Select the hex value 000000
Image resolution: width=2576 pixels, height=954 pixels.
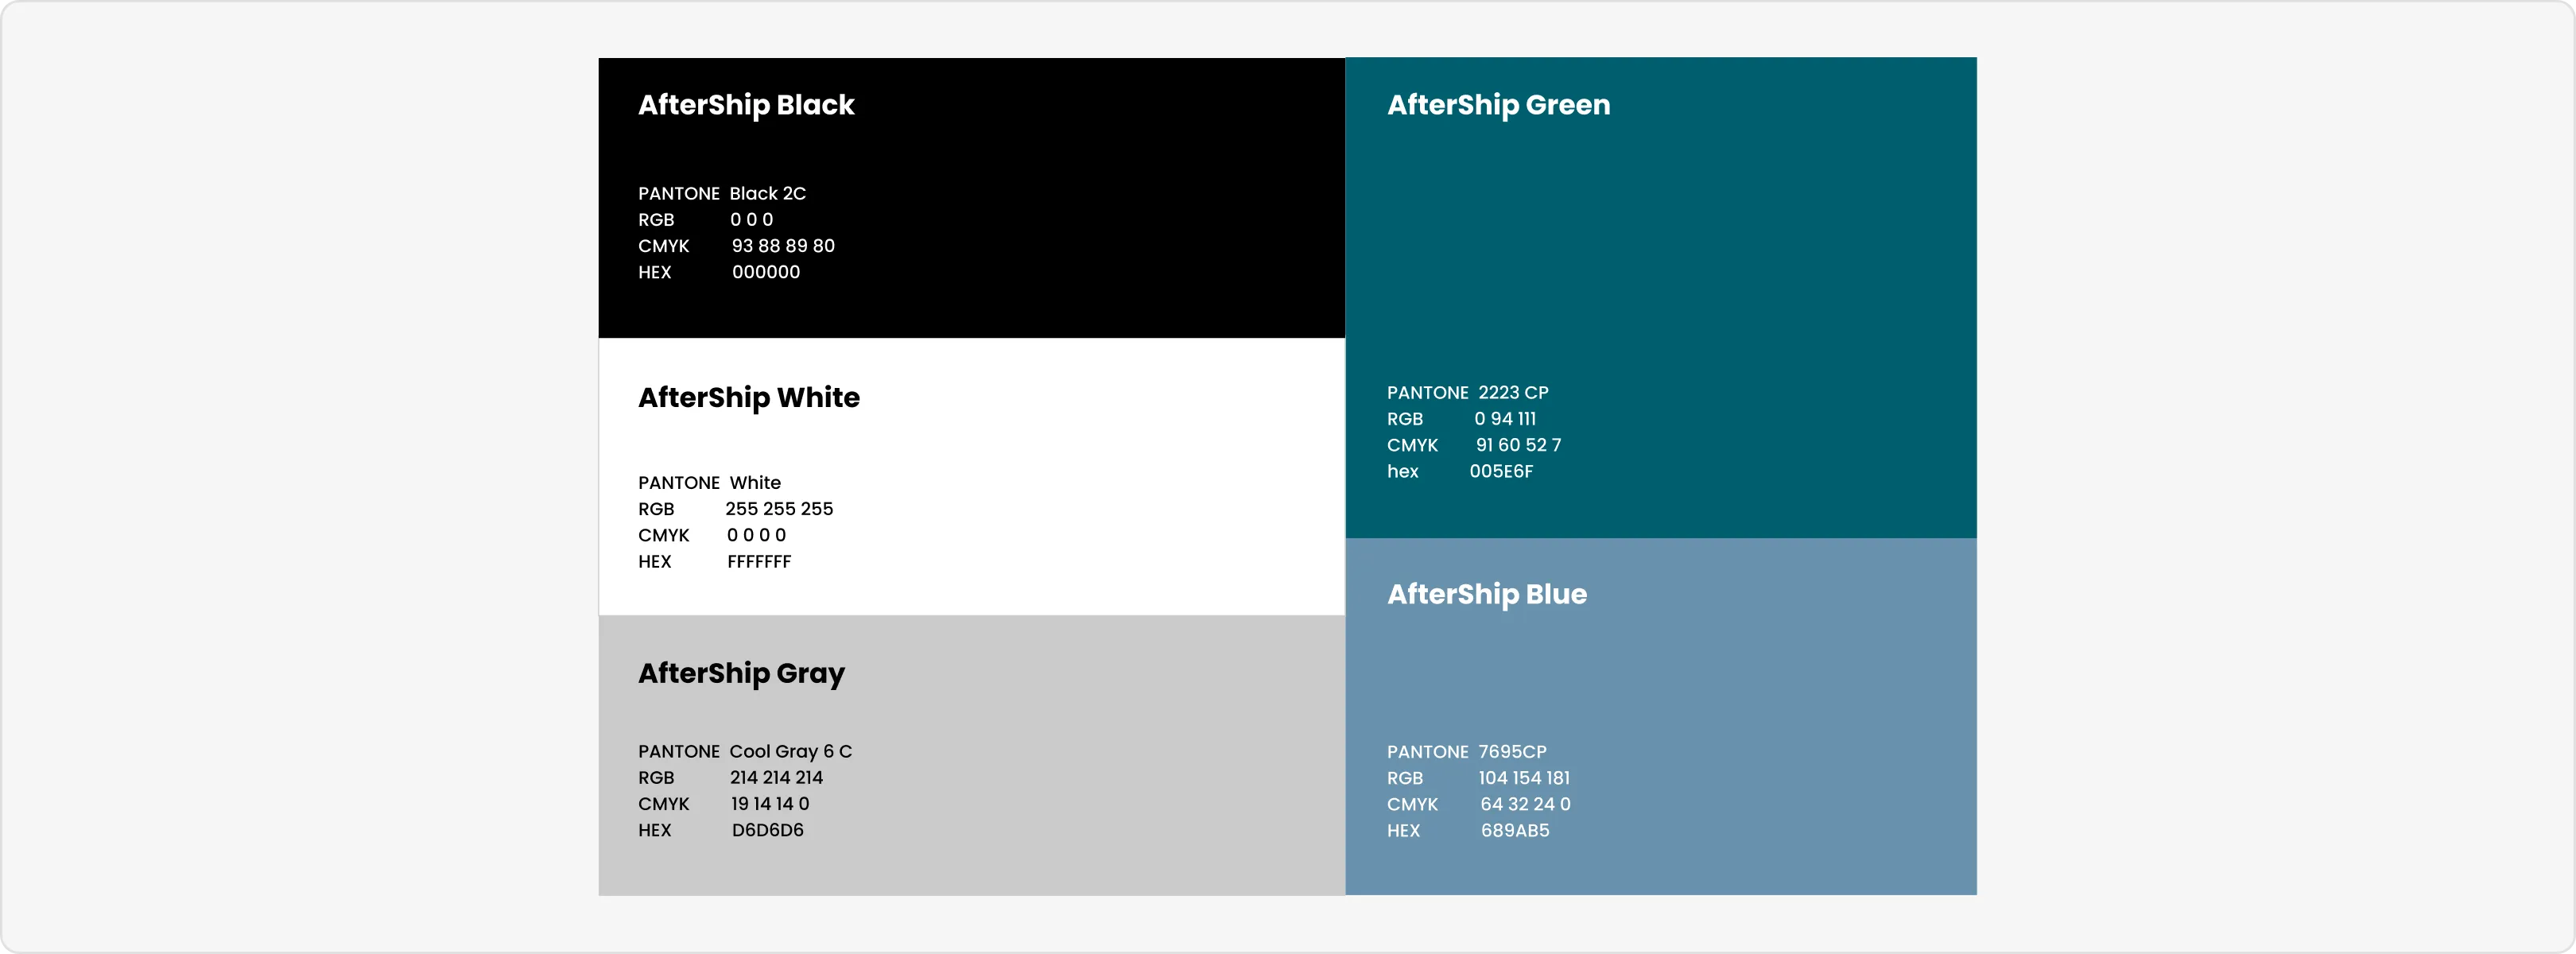(x=766, y=272)
